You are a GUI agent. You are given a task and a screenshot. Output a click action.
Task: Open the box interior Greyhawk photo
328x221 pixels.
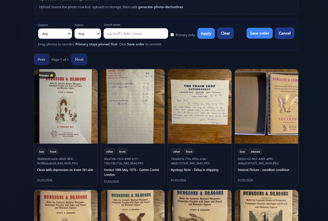(266, 106)
